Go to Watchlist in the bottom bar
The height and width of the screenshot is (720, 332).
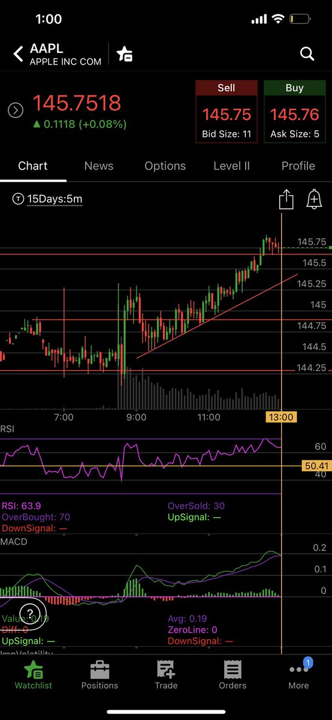pyautogui.click(x=33, y=675)
